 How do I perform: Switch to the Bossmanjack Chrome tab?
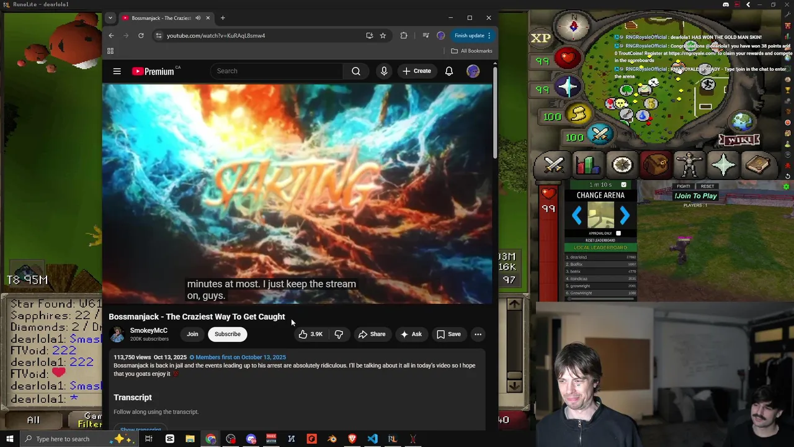166,18
